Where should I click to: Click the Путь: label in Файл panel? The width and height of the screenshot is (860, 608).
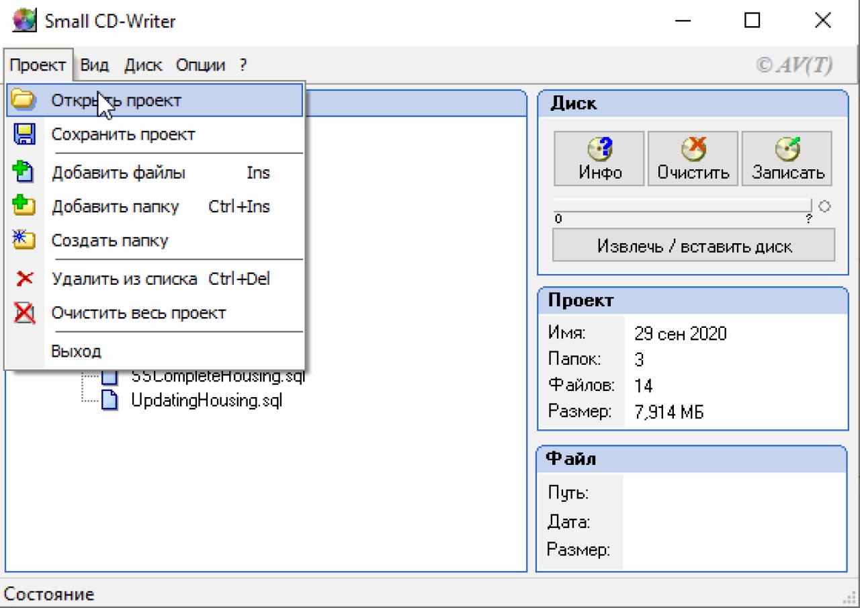tap(568, 493)
